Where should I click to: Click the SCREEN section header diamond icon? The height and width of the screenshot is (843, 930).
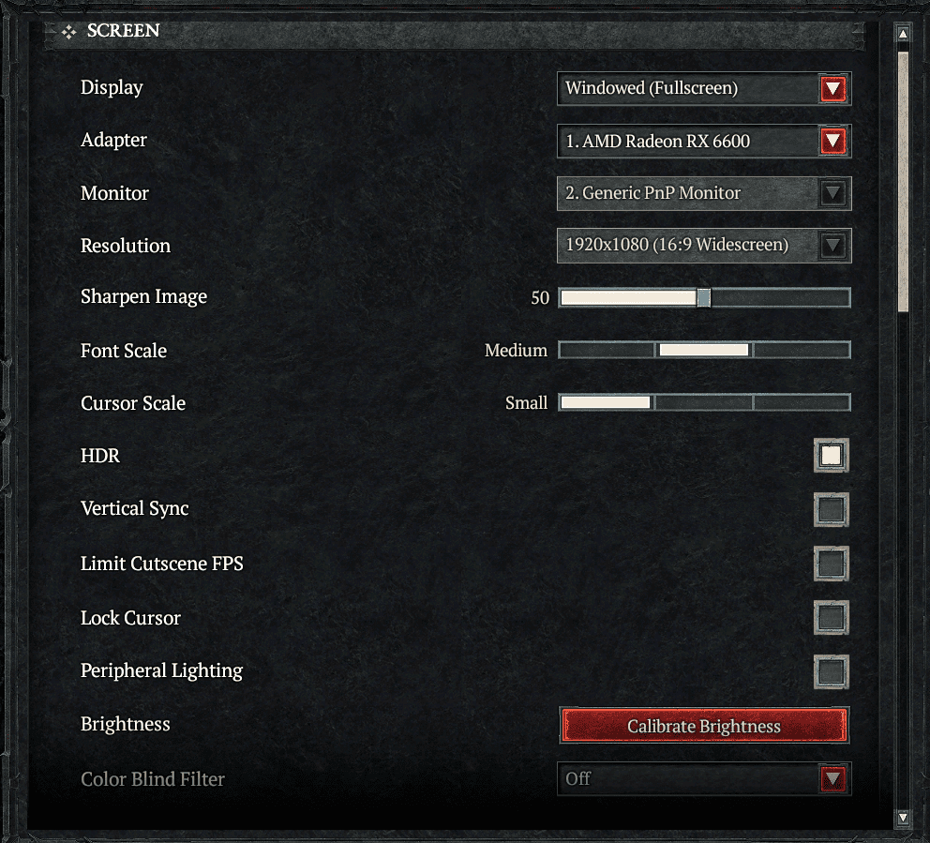(x=68, y=32)
